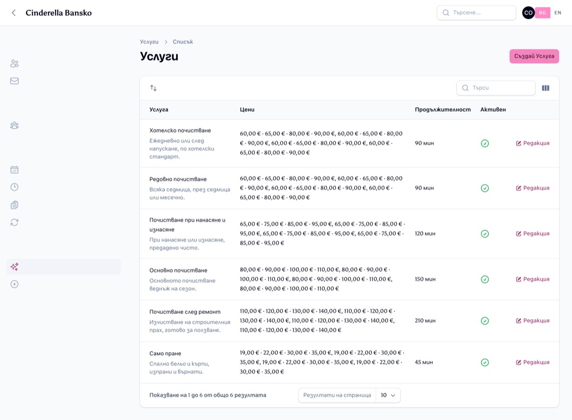The height and width of the screenshot is (420, 572).
Task: Click the 120 мин duration cell
Action: [425, 234]
